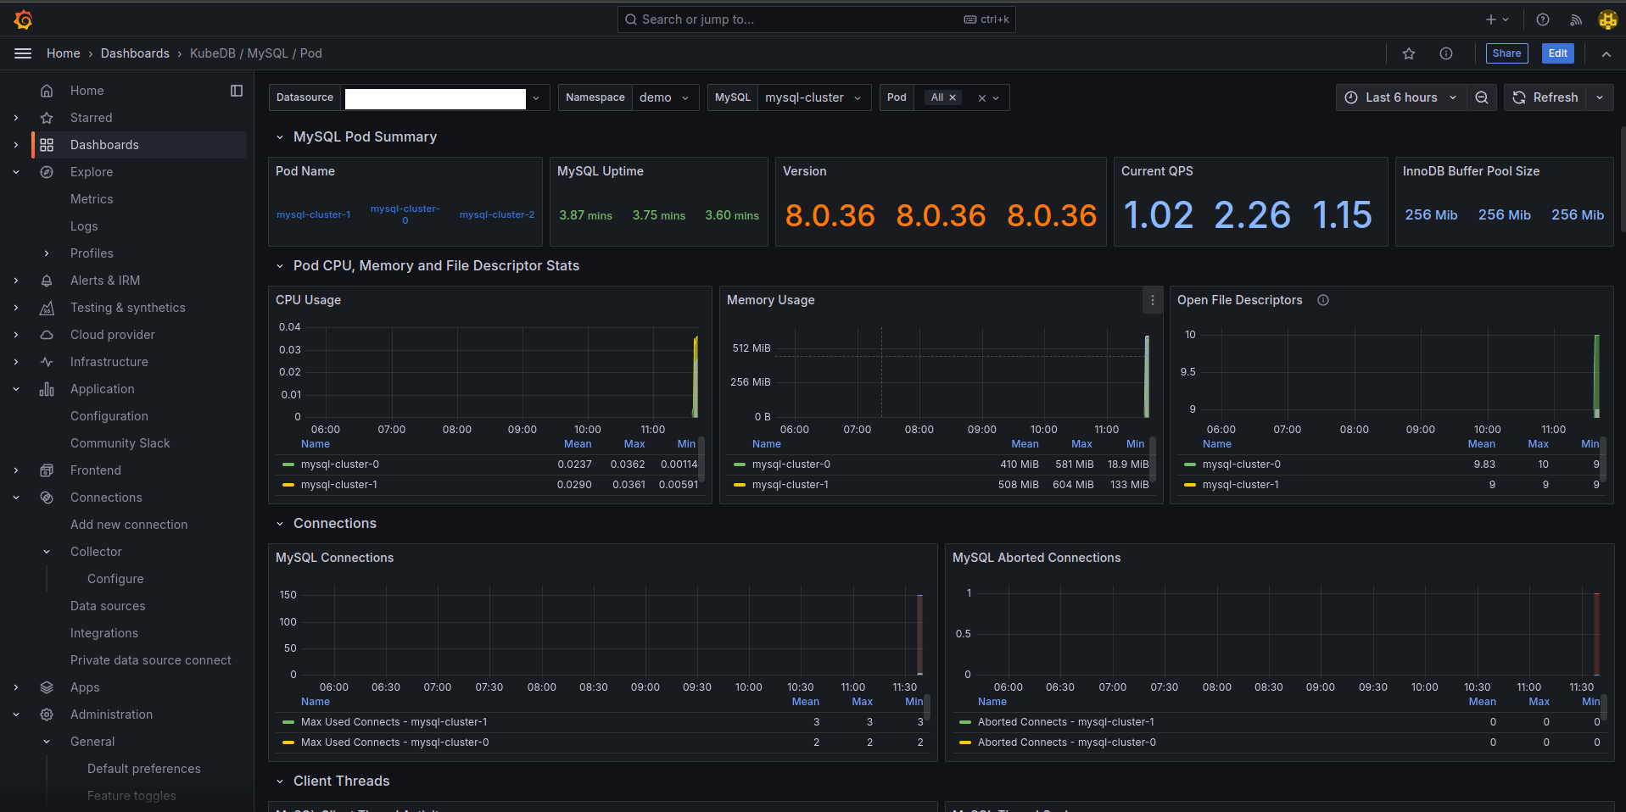This screenshot has height=812, width=1626.
Task: Open the Namespace demo dropdown
Action: point(666,97)
